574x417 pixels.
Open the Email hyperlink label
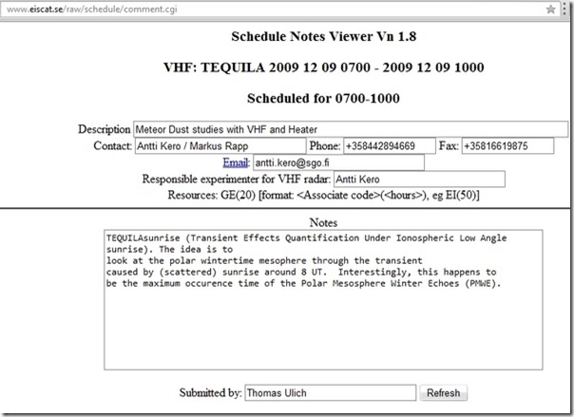tap(236, 162)
